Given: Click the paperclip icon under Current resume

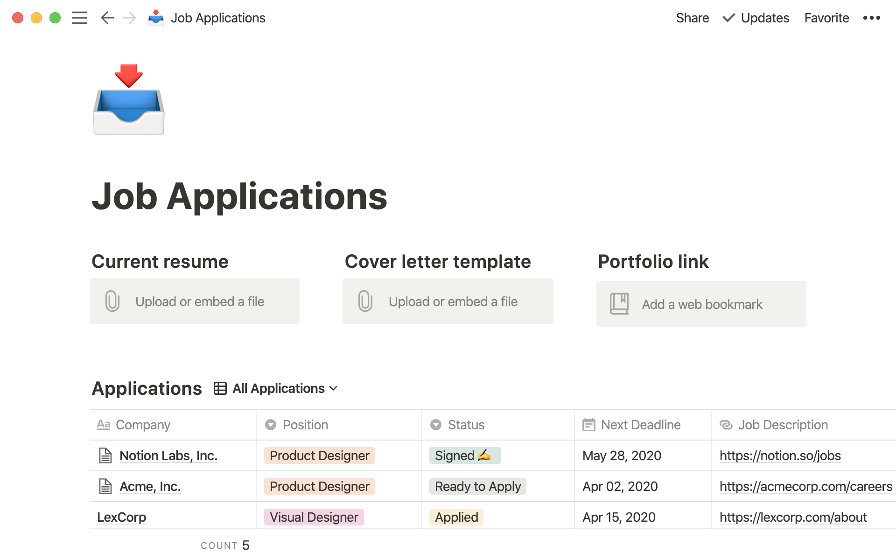Looking at the screenshot, I should coord(112,301).
